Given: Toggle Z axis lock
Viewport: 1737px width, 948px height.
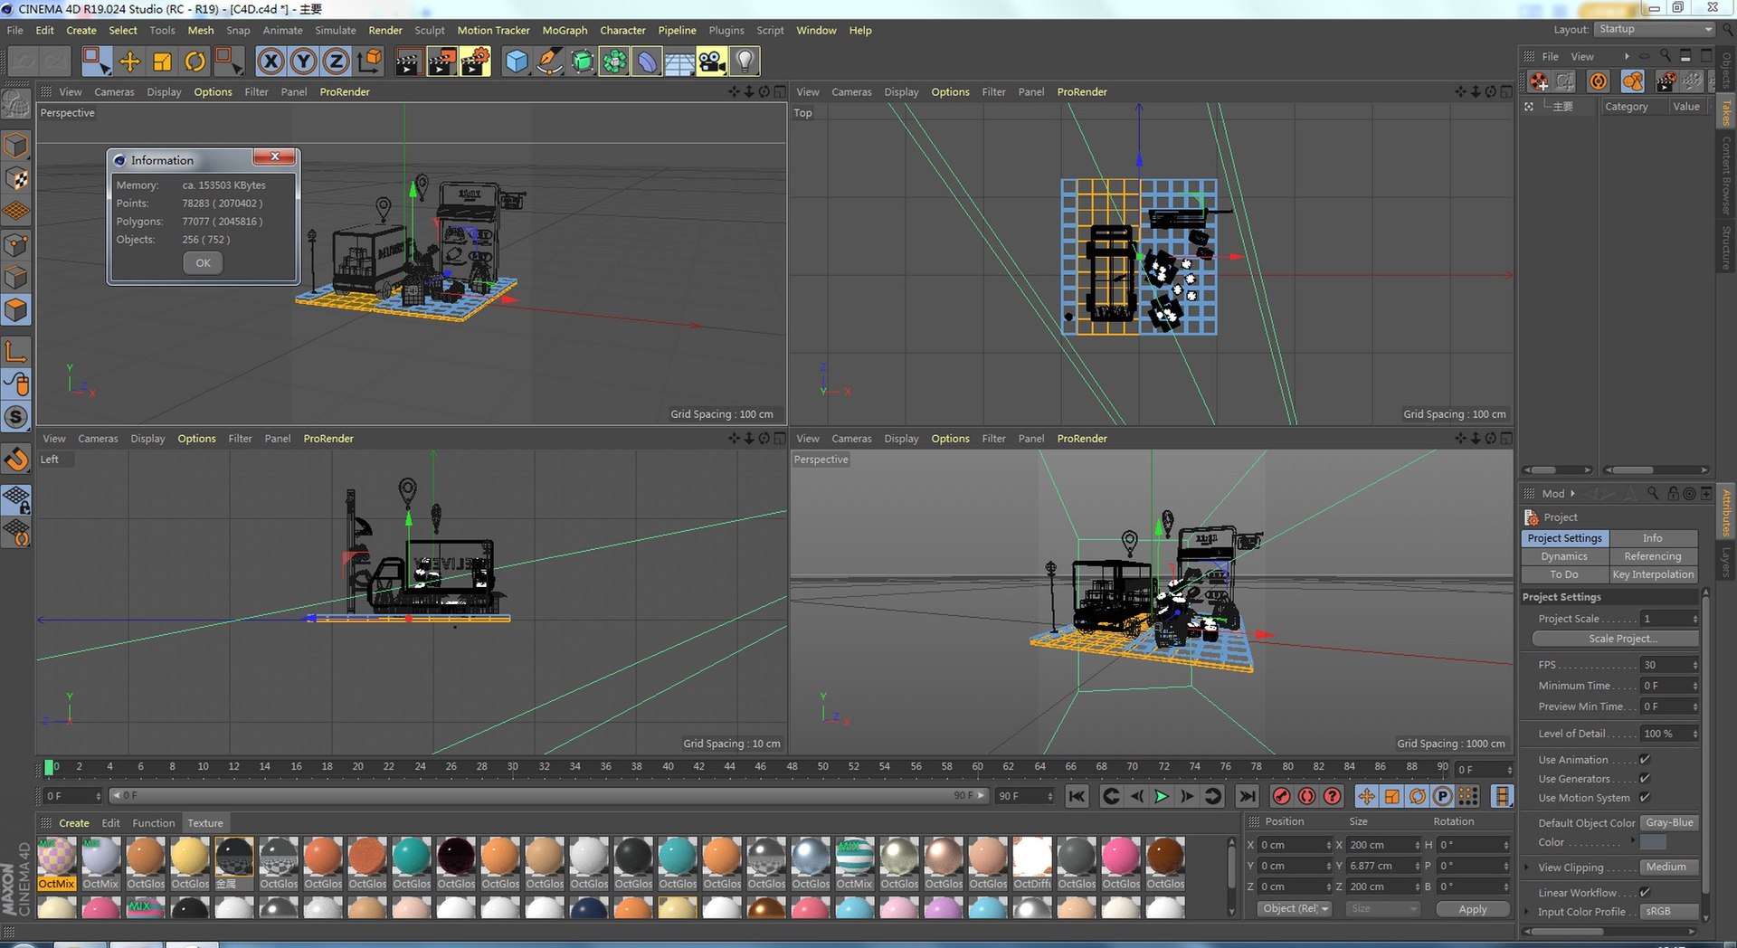Looking at the screenshot, I should [x=336, y=62].
